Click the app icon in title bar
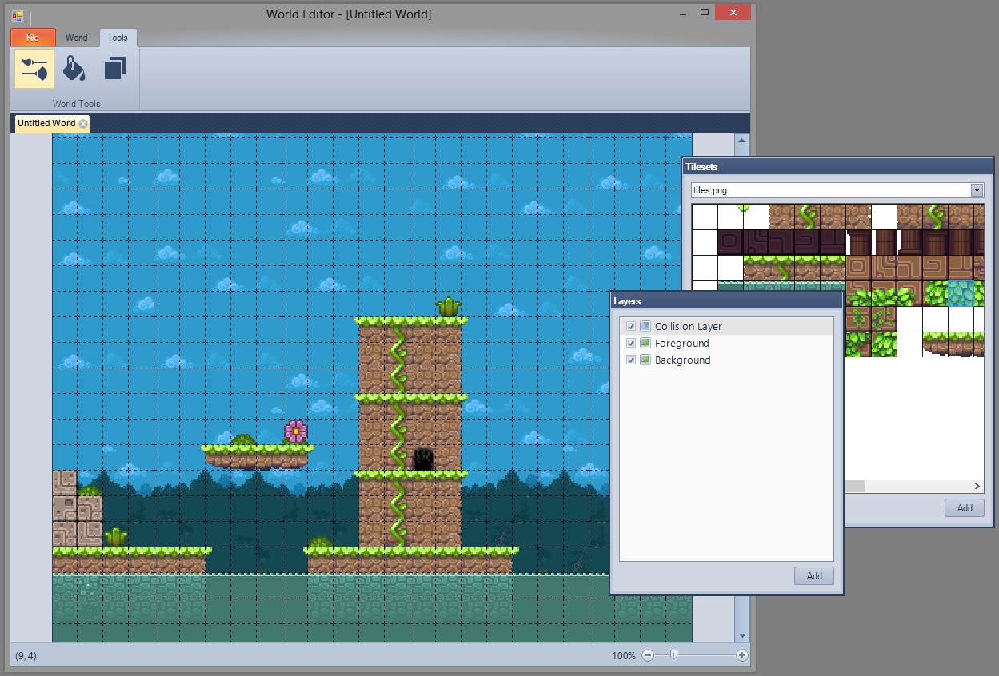999x676 pixels. [x=18, y=14]
